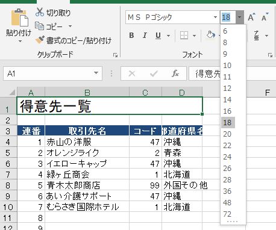Increase font size with large A icon
This screenshot has height=230, width=276.
tap(251, 17)
